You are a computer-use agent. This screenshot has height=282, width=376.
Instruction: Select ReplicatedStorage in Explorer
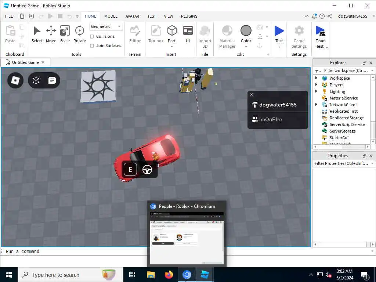tap(347, 118)
